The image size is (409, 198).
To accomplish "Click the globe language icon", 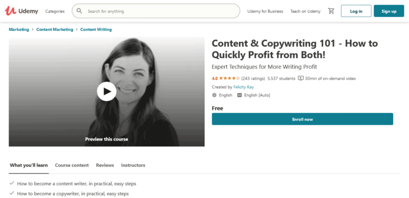I will [215, 95].
